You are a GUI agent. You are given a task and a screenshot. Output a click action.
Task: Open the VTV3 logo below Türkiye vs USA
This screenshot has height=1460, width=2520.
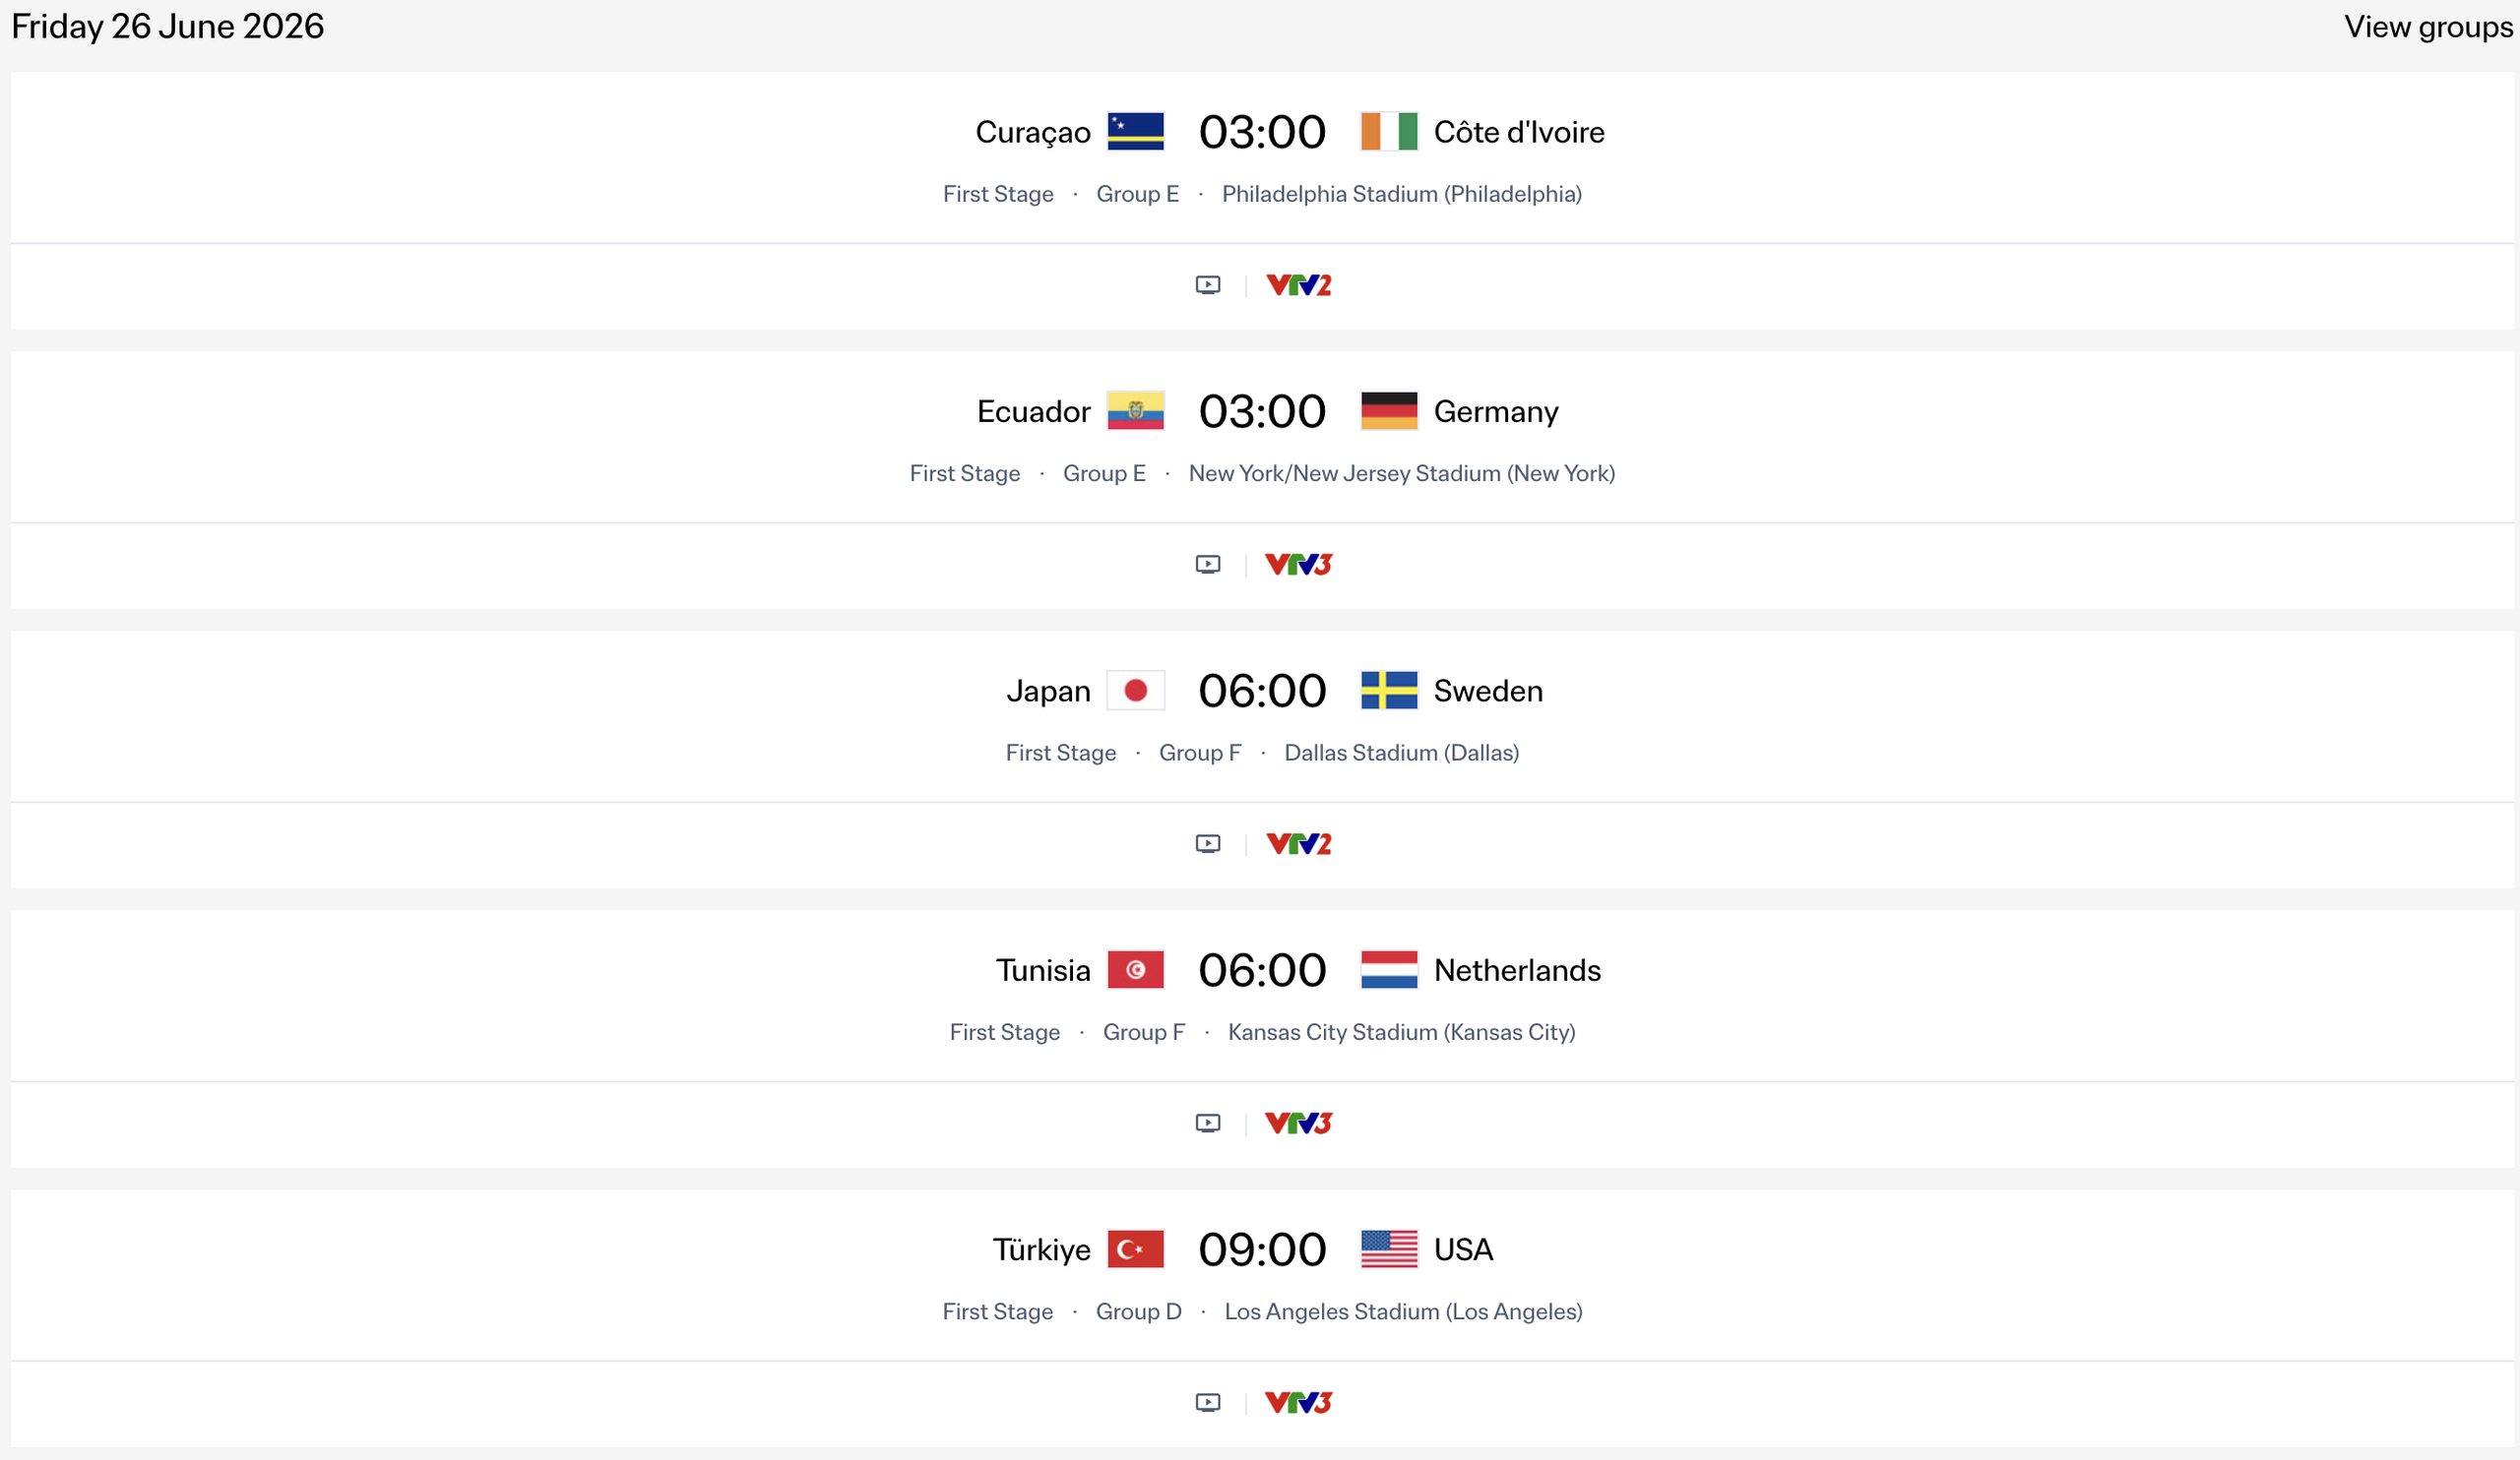pyautogui.click(x=1298, y=1402)
